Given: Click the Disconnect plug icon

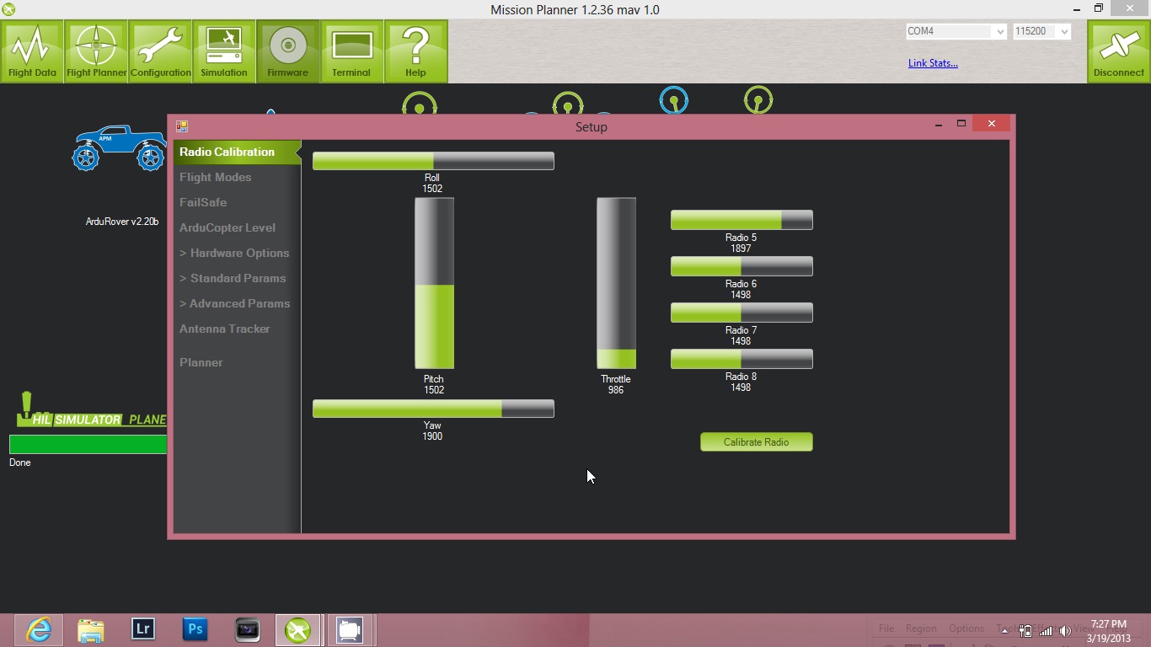Looking at the screenshot, I should (x=1118, y=51).
